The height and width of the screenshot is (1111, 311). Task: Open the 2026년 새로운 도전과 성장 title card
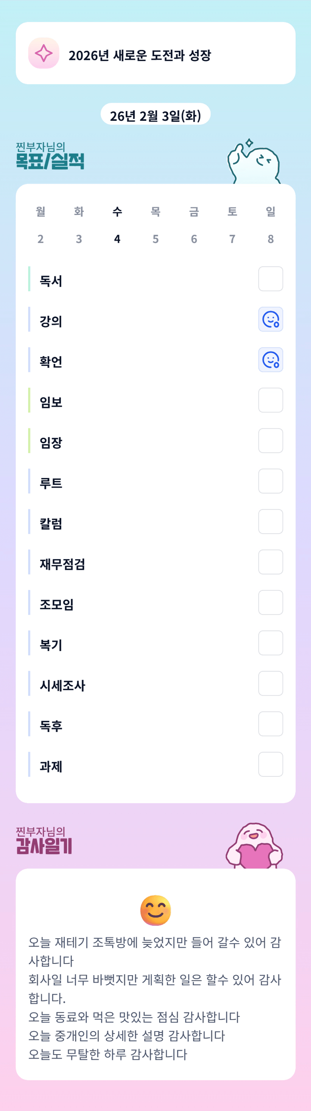pos(156,53)
